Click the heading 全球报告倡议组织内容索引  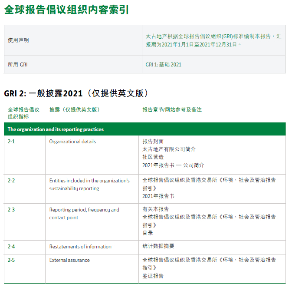click(66, 10)
